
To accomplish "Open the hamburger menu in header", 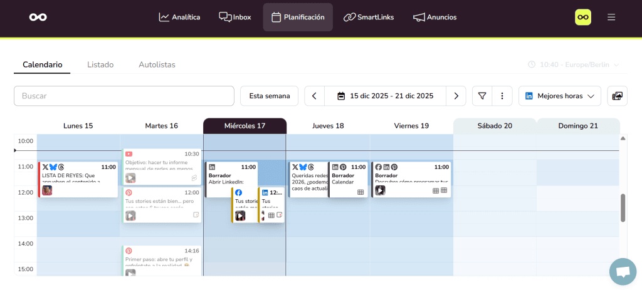I will click(x=611, y=17).
